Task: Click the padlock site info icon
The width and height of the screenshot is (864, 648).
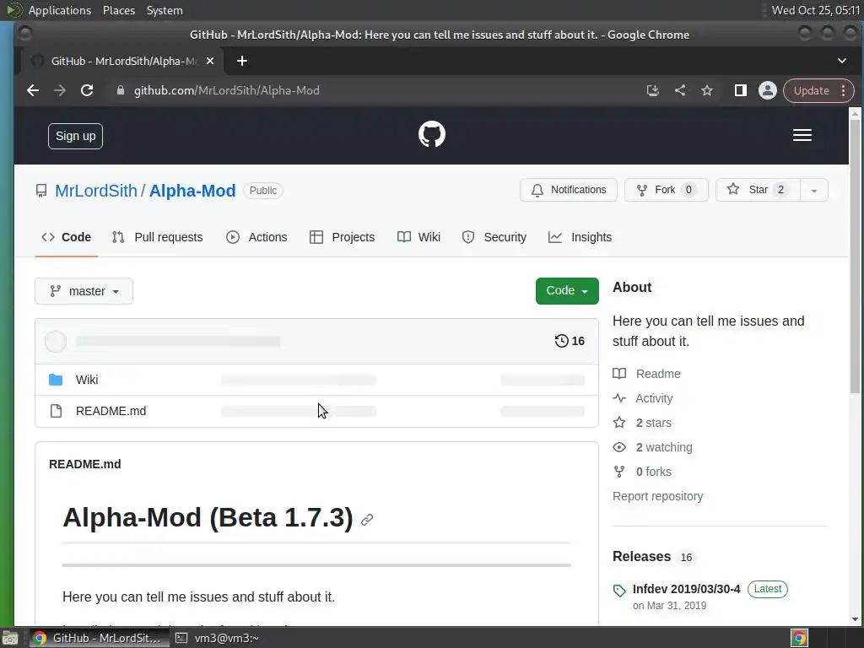Action: pos(120,90)
